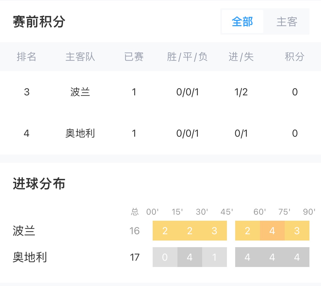321x286 pixels.
Task: Click Poland's total goals number 16
Action: (x=135, y=231)
